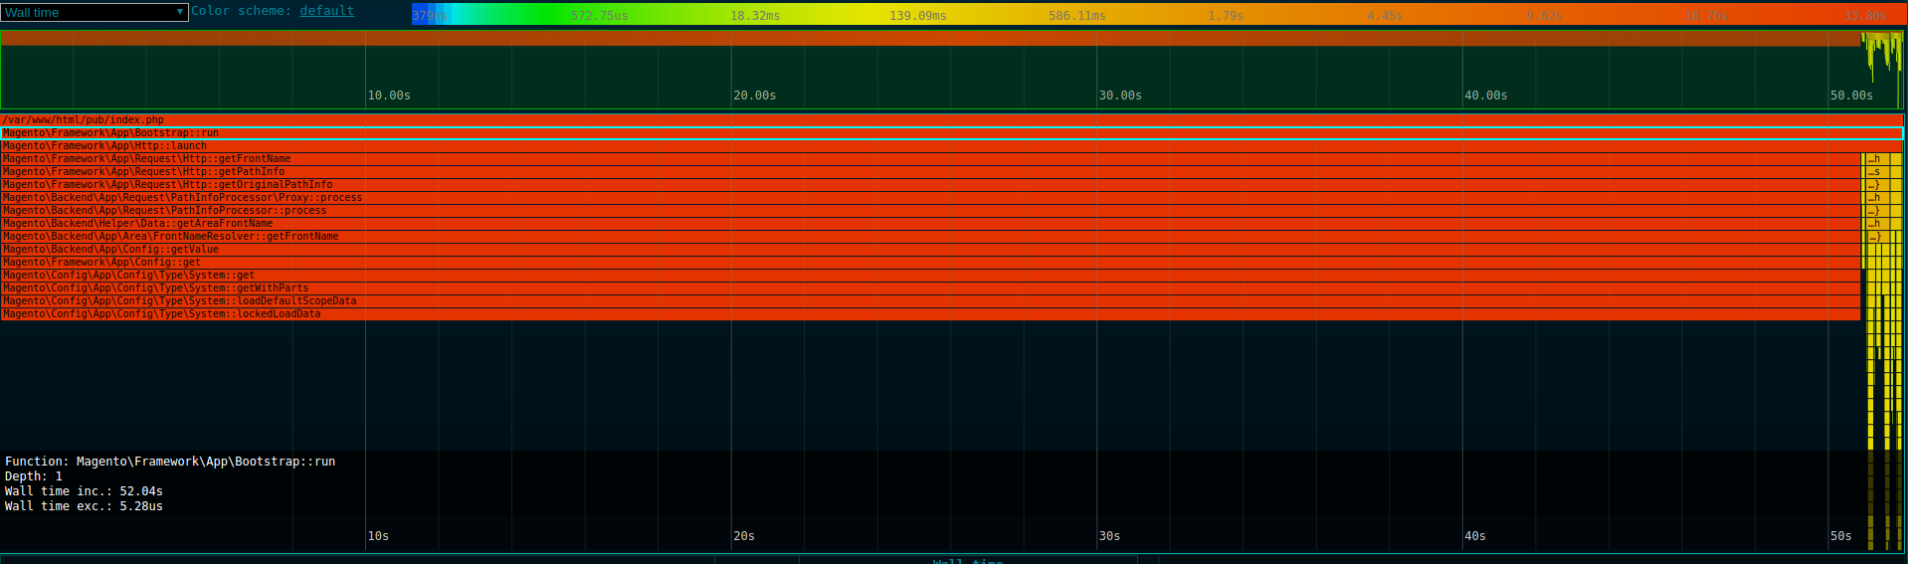Select the /var/www/html/pub/index.php frame
The height and width of the screenshot is (564, 1908).
pyautogui.click(x=951, y=120)
